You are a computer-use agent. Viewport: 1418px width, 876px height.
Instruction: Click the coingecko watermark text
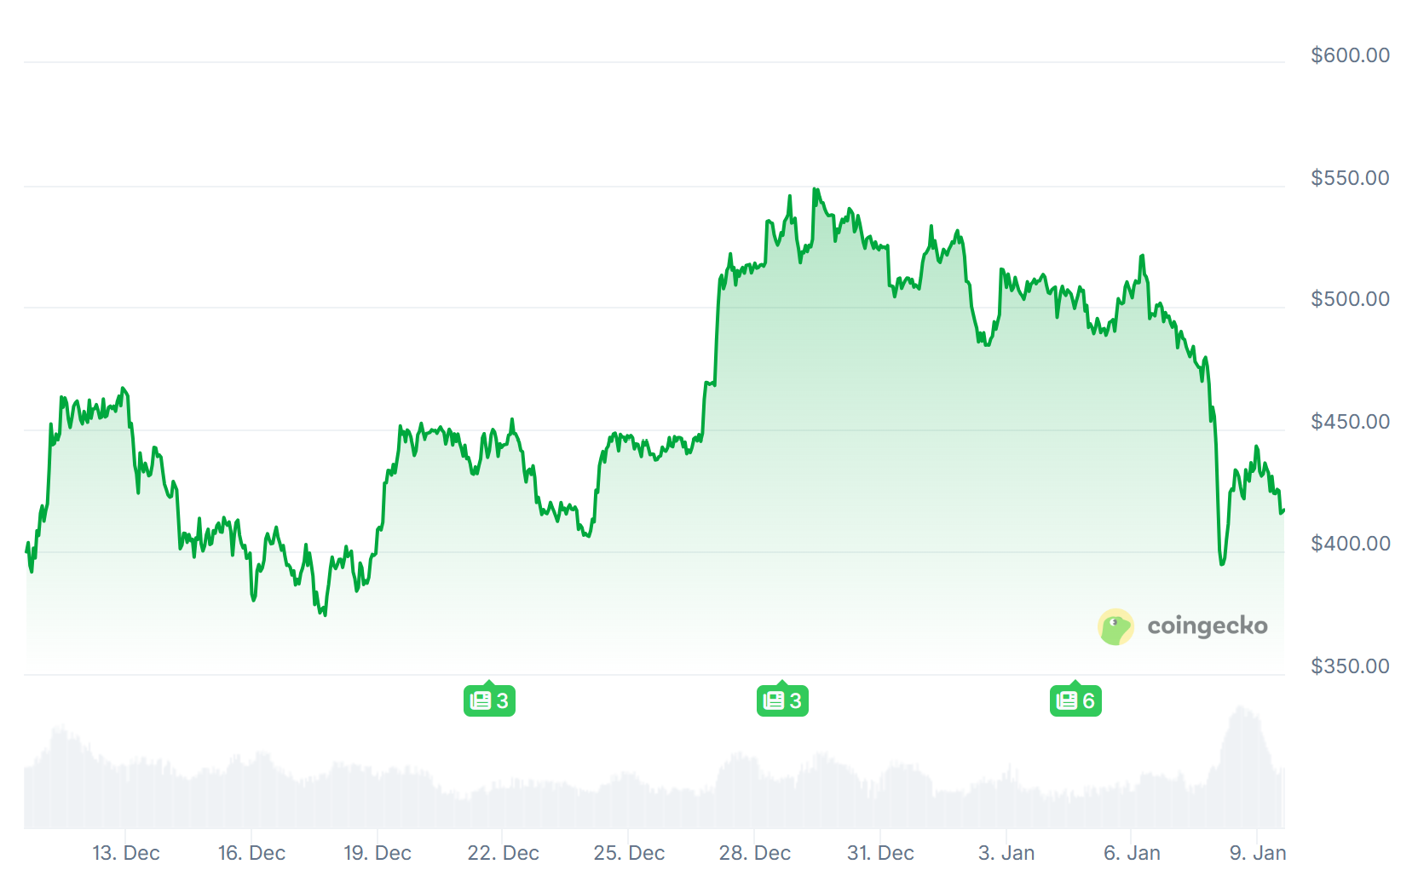click(1207, 626)
